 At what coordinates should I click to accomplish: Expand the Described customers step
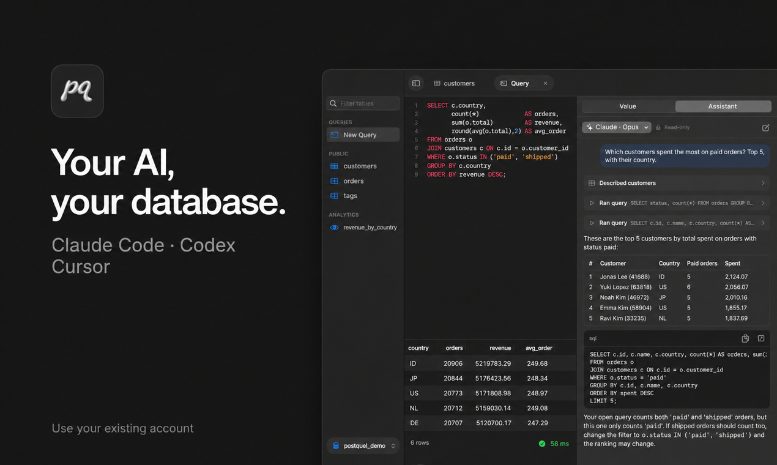click(677, 183)
